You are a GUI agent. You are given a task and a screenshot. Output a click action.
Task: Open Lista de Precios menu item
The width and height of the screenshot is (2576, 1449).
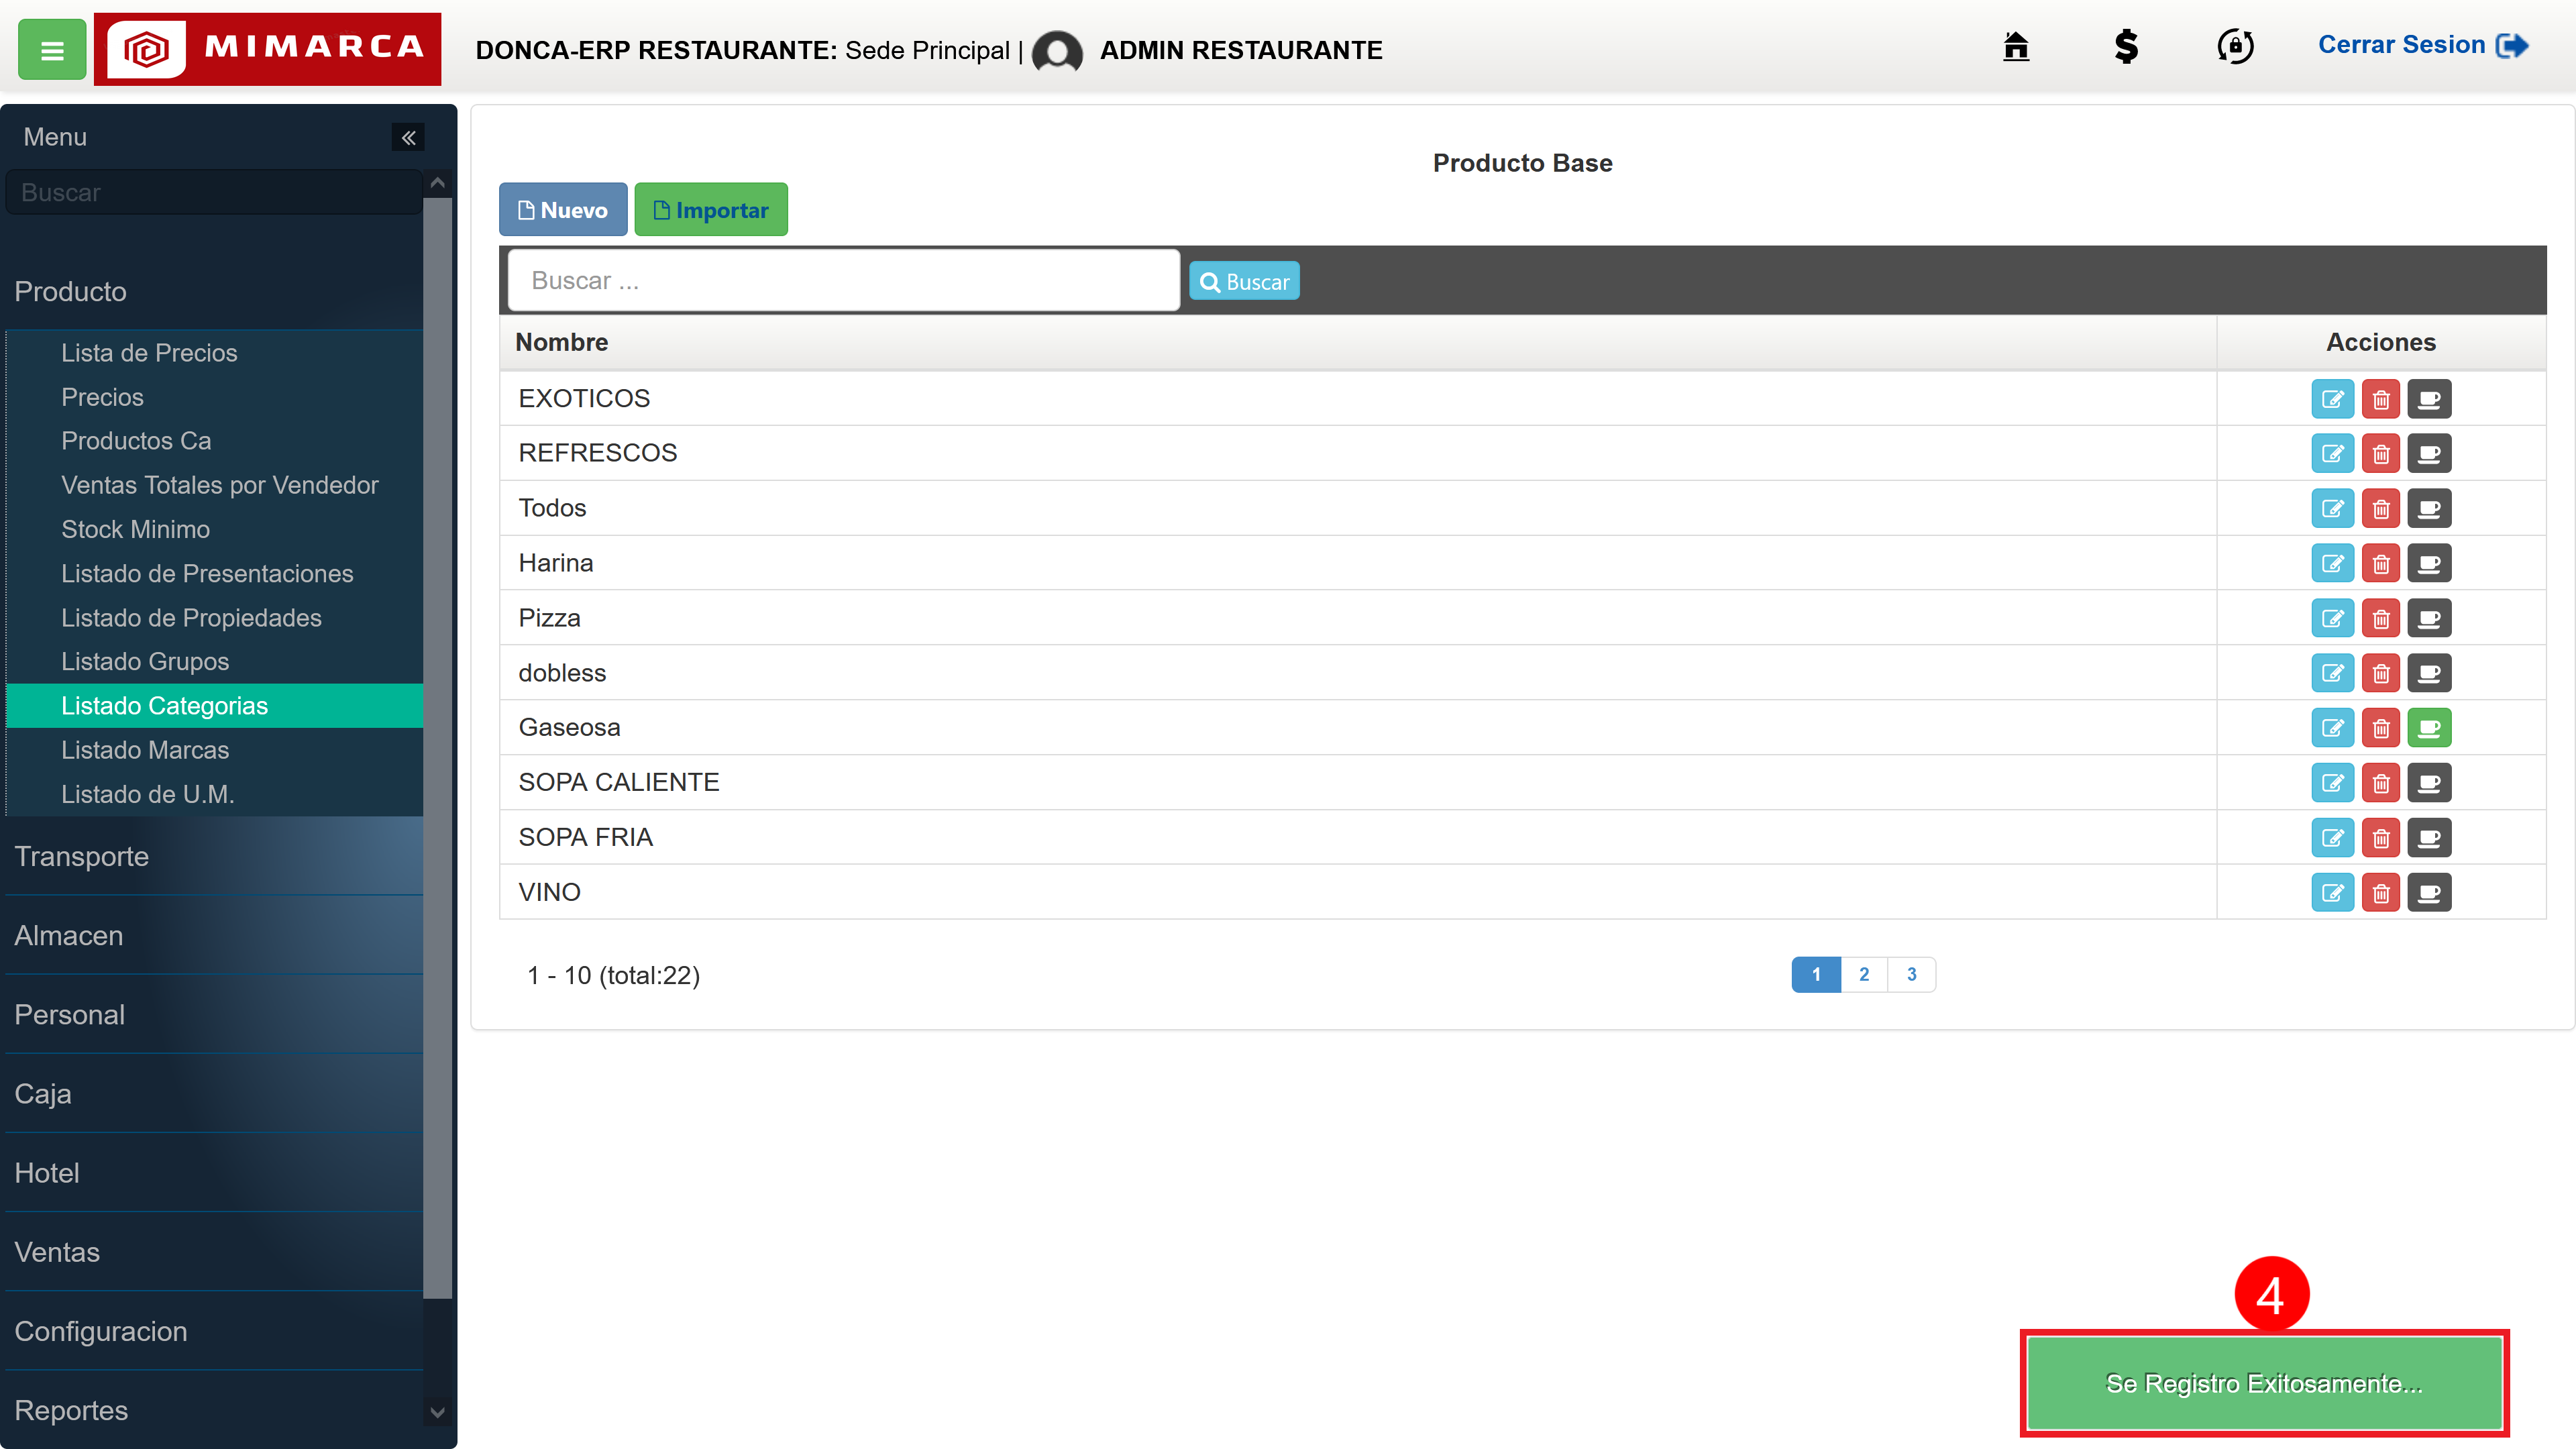coord(214,353)
